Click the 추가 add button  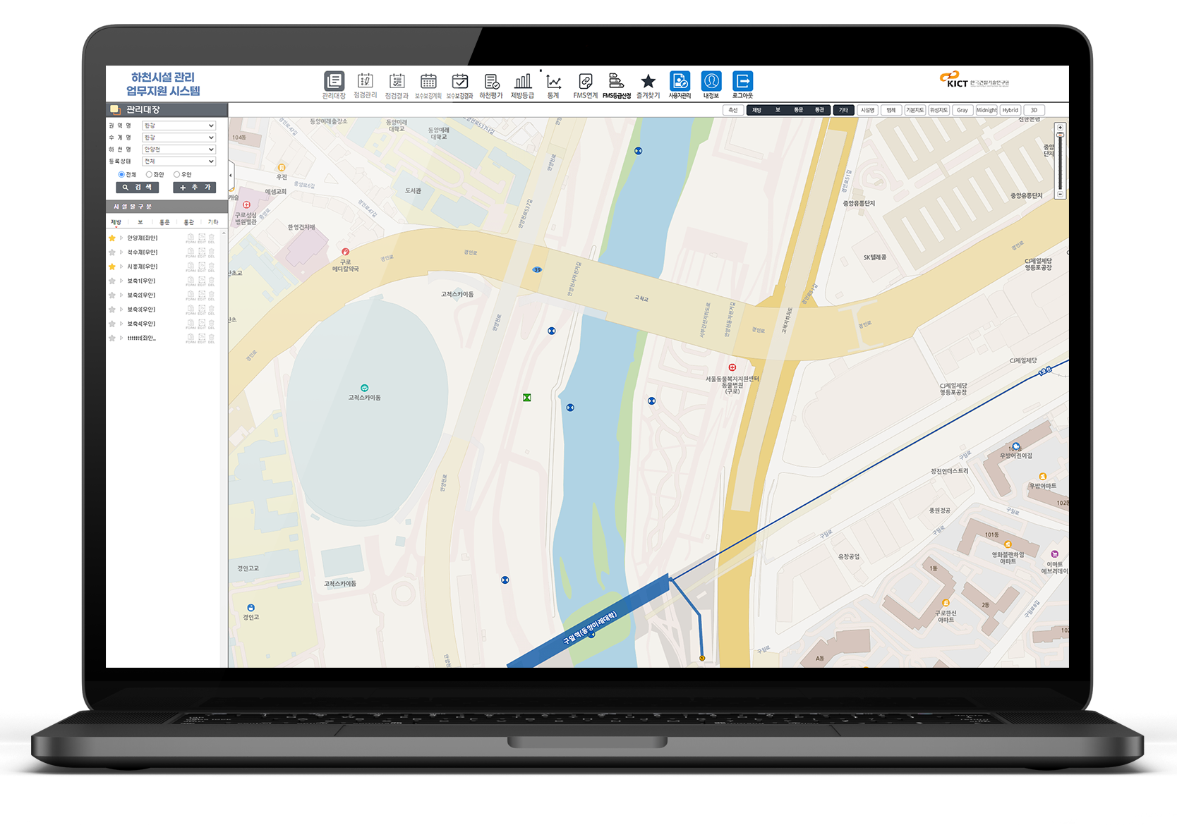(x=194, y=188)
